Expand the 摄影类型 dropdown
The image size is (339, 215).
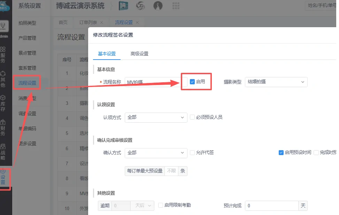276,82
